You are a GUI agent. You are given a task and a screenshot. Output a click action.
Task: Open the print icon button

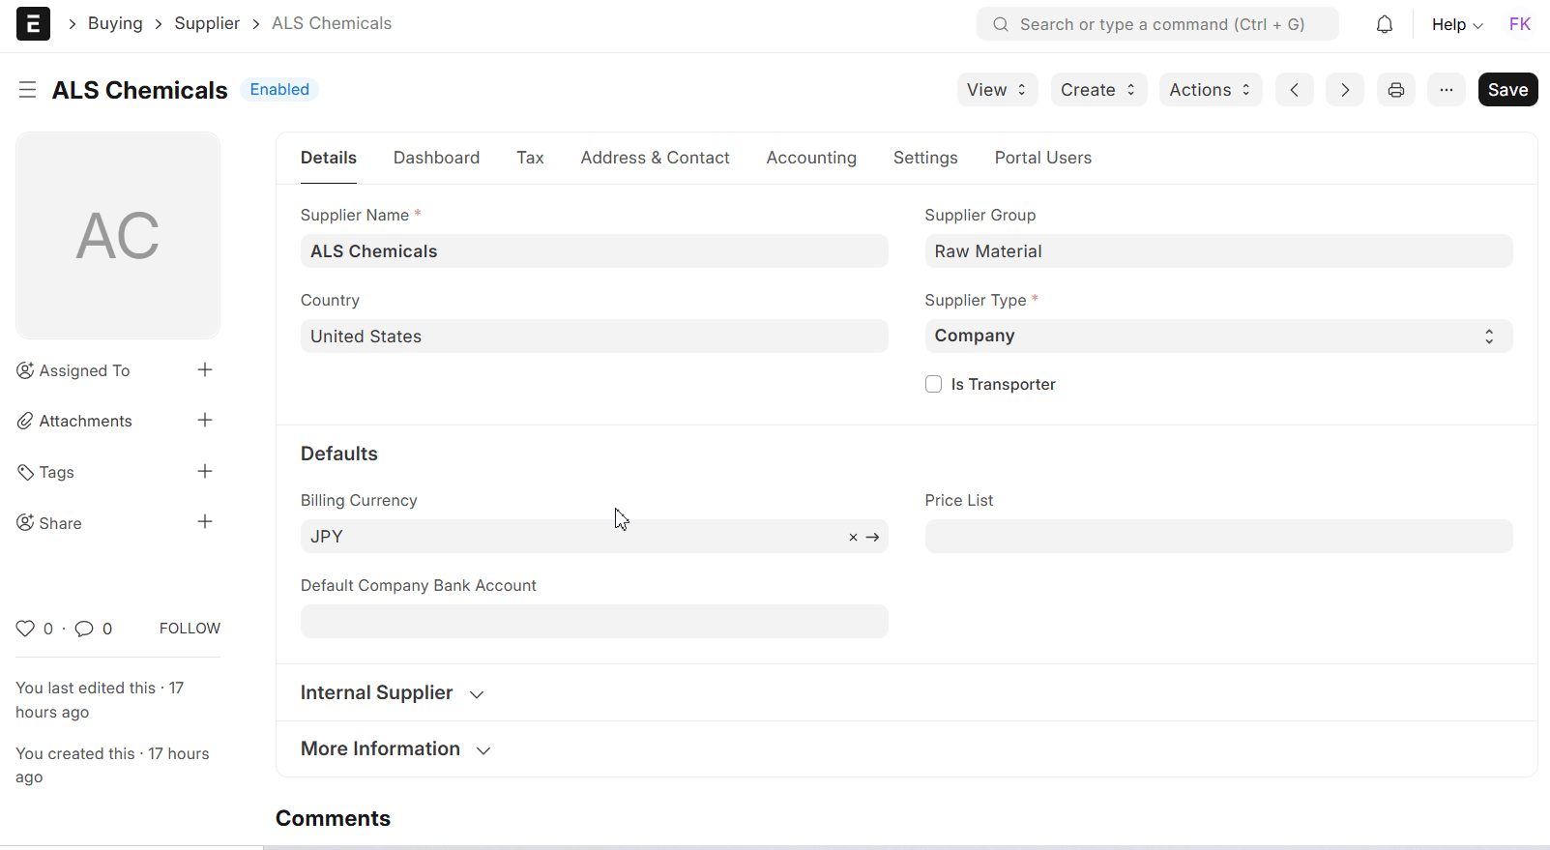(x=1395, y=90)
